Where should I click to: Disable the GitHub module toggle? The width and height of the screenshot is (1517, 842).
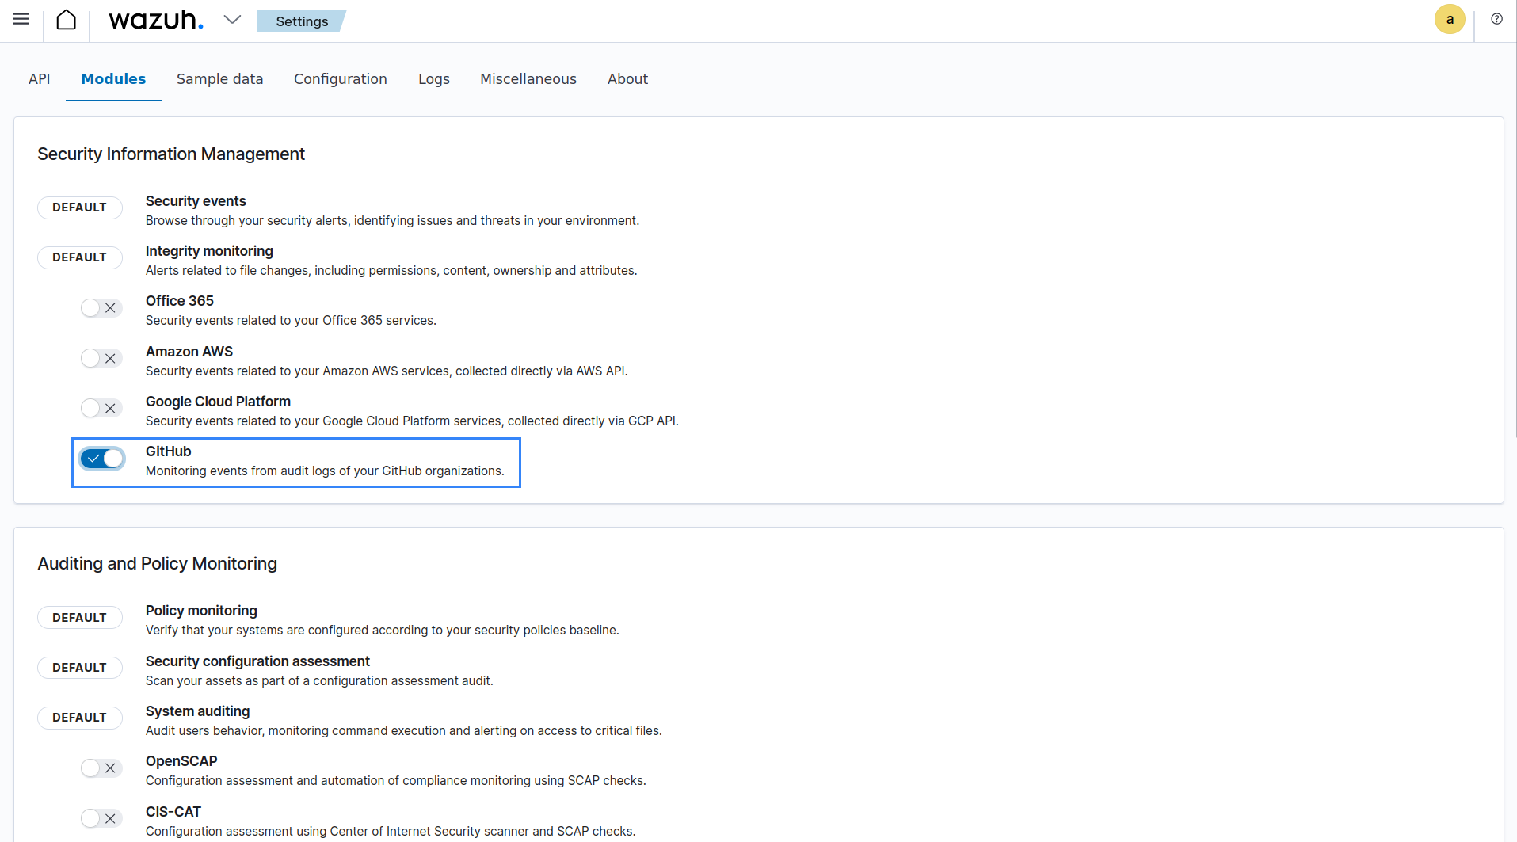(101, 459)
